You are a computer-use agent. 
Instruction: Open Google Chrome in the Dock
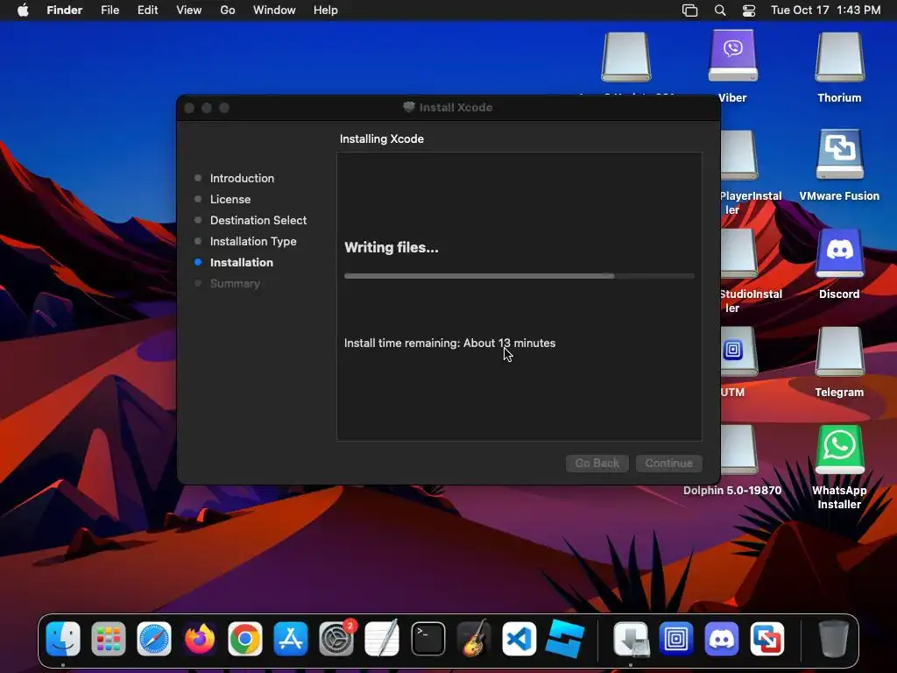pyautogui.click(x=245, y=639)
